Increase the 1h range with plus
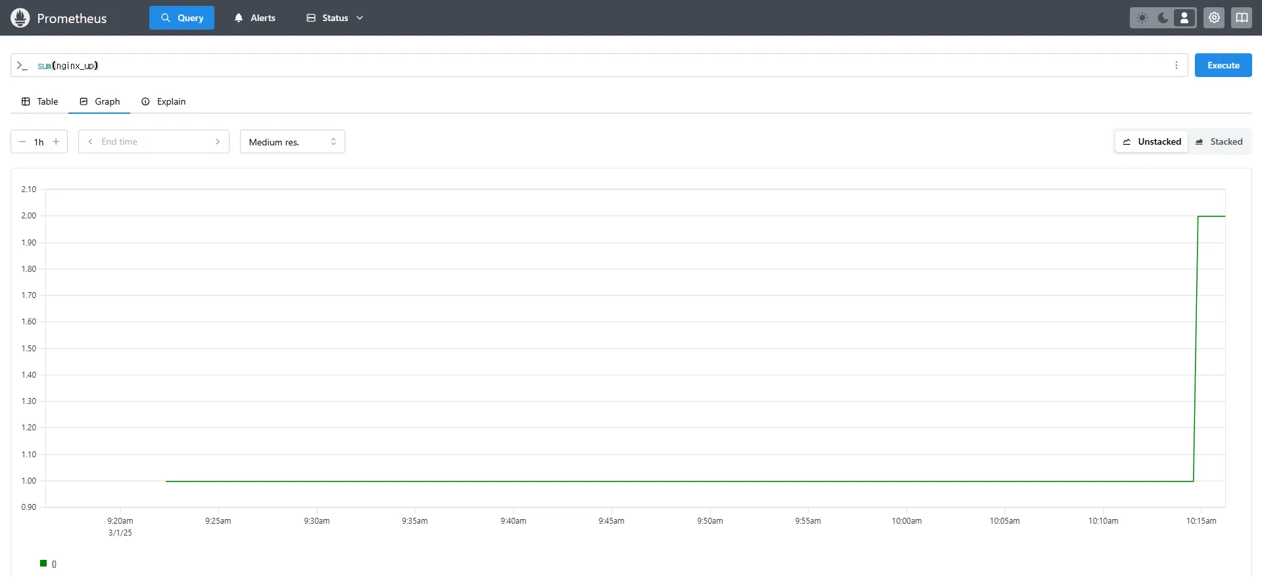The image size is (1262, 577). click(56, 141)
